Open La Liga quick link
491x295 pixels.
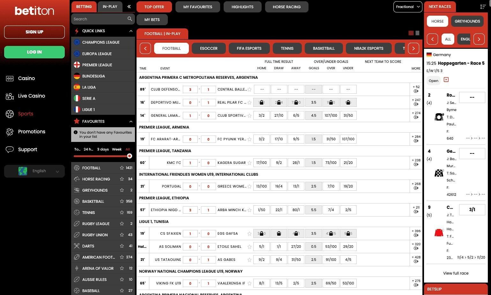103,87
